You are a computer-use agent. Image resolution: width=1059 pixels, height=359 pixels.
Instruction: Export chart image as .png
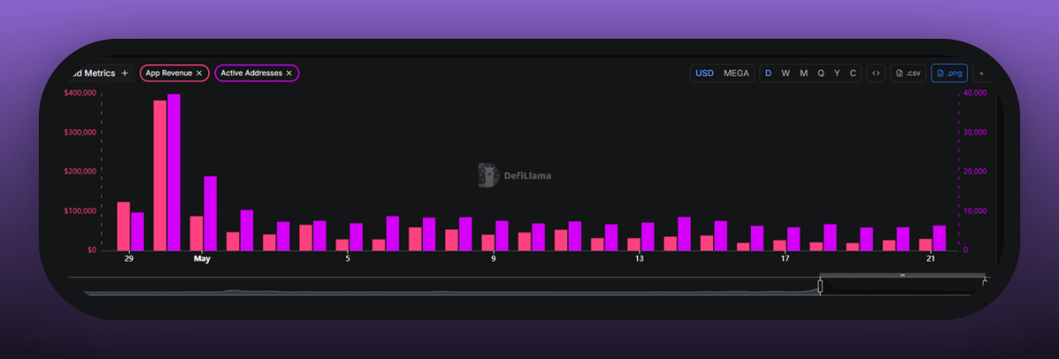(950, 73)
